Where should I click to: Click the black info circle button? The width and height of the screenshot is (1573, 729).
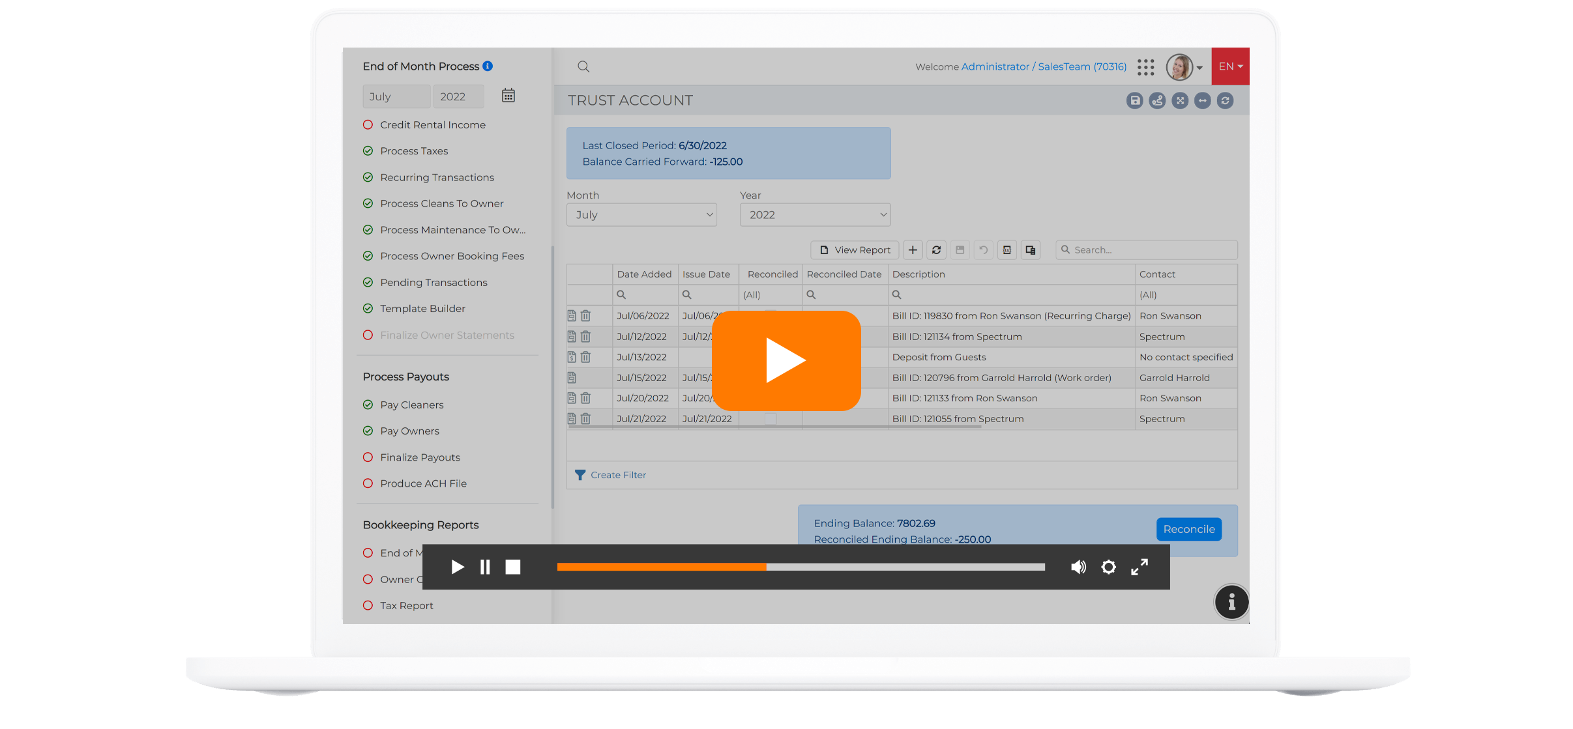point(1231,602)
